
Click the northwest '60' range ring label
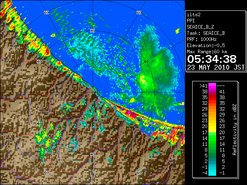pyautogui.click(x=46, y=12)
